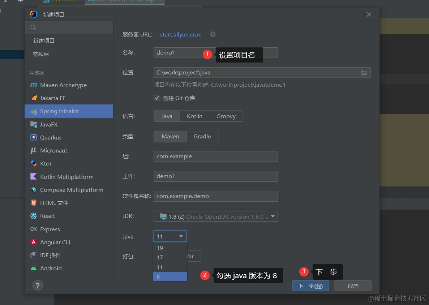The width and height of the screenshot is (429, 305).
Task: Pick Java version 17 from list
Action: pos(170,258)
